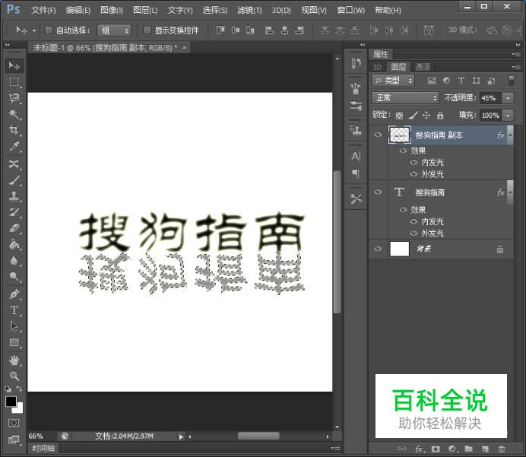Select the Paint Bucket tool
The height and width of the screenshot is (457, 526).
[x=14, y=244]
